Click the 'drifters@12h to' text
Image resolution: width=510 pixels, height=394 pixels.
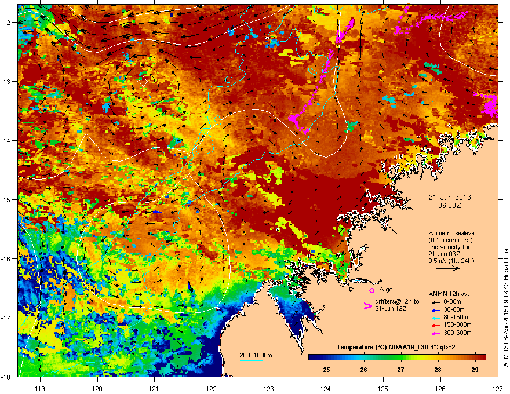[x=397, y=301]
